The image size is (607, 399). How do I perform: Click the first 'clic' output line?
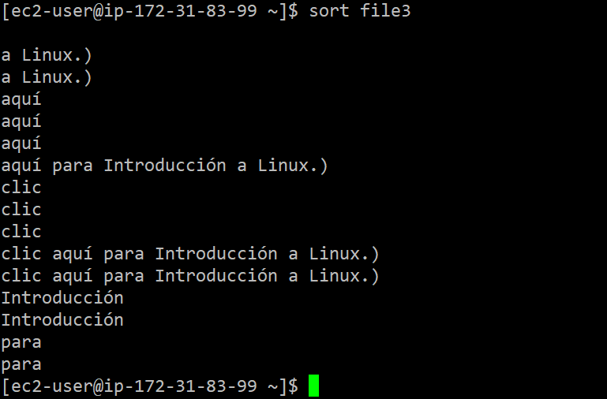coord(21,188)
